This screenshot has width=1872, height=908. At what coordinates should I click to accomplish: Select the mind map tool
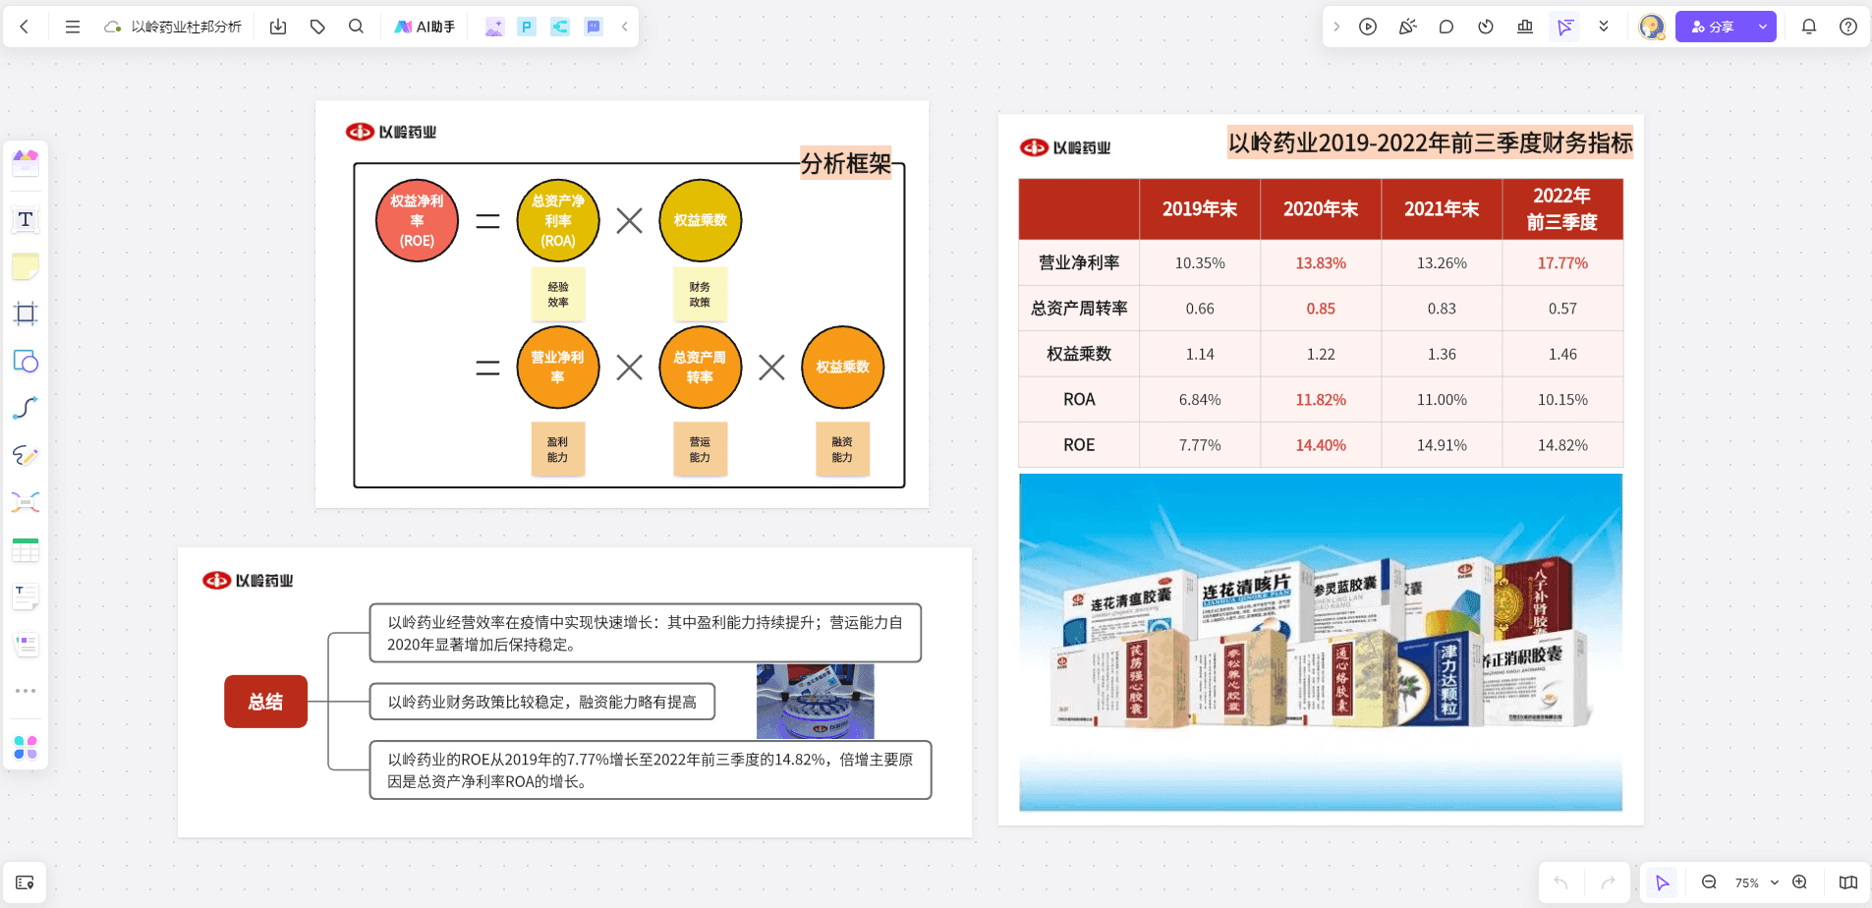pos(26,502)
